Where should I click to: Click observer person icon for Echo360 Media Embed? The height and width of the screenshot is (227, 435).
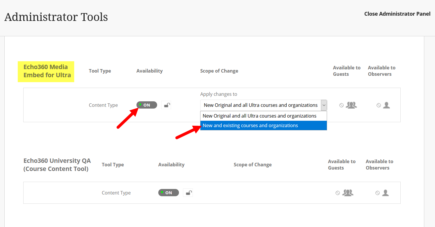[x=386, y=105]
